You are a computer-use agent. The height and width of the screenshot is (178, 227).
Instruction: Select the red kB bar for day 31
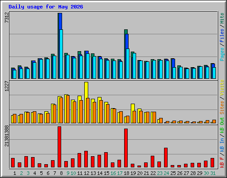click(x=212, y=163)
